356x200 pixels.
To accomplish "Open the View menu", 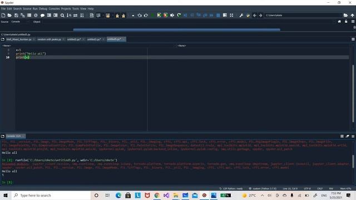I will point(83,9).
